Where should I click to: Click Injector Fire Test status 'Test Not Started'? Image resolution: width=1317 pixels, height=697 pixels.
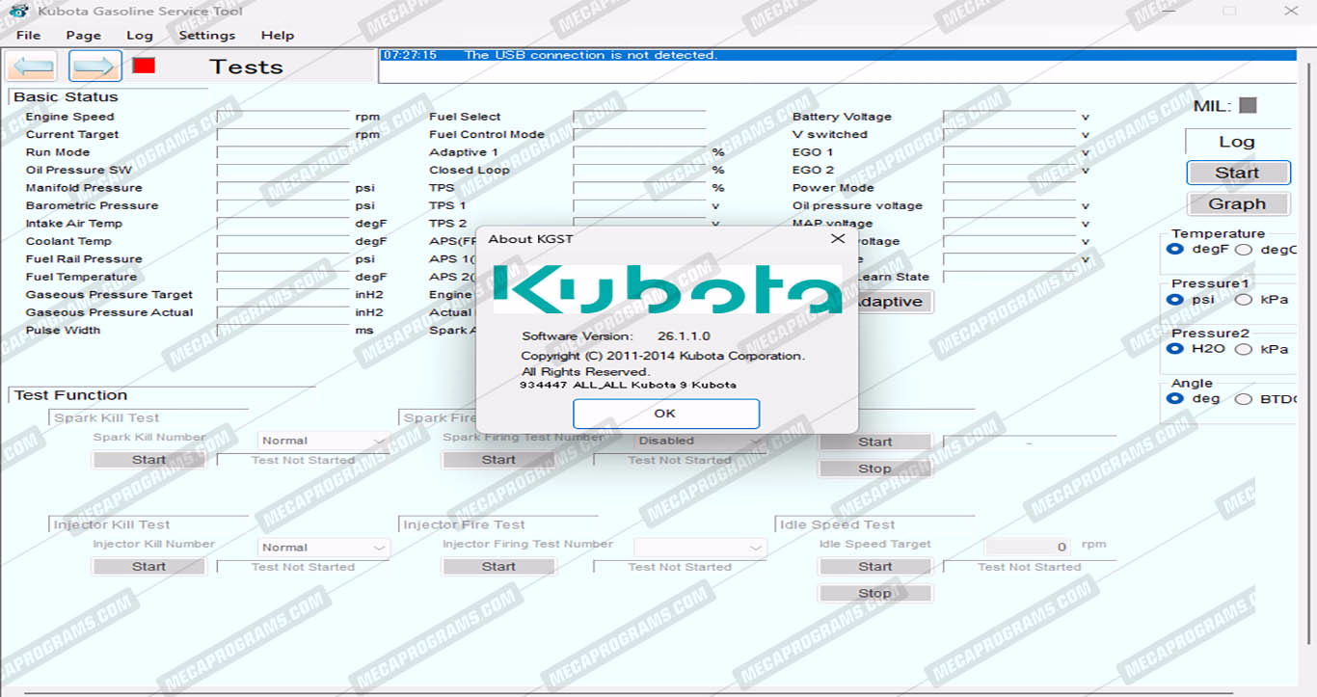(680, 567)
